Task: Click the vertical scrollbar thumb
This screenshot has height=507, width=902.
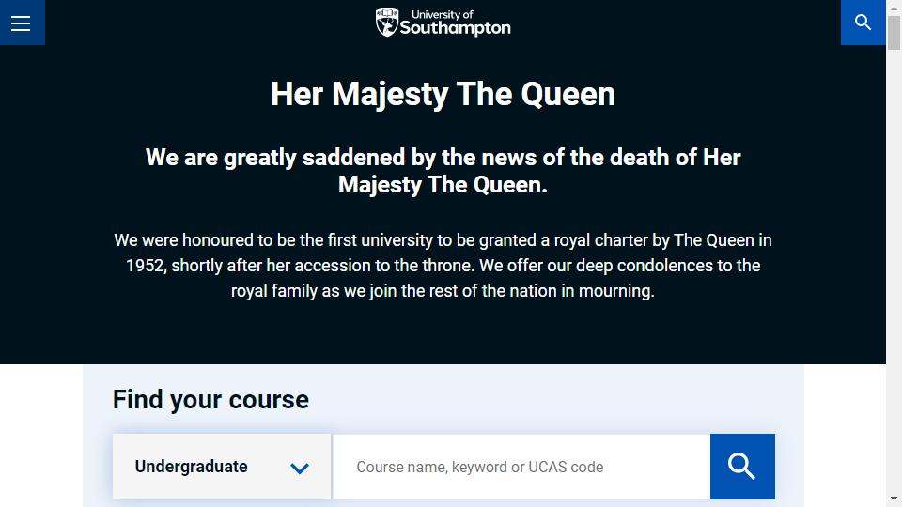Action: point(894,33)
